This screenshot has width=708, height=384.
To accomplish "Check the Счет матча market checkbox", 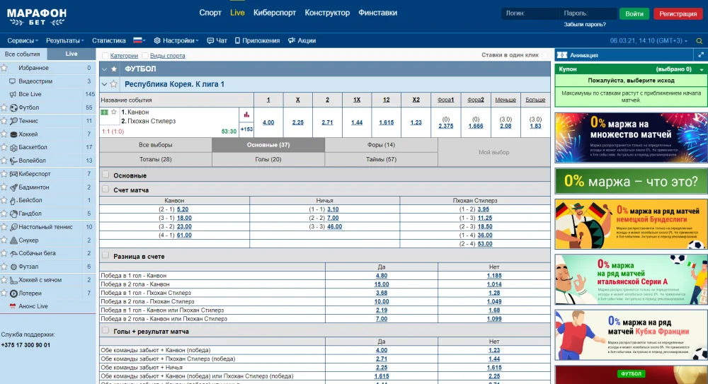I will pos(105,190).
